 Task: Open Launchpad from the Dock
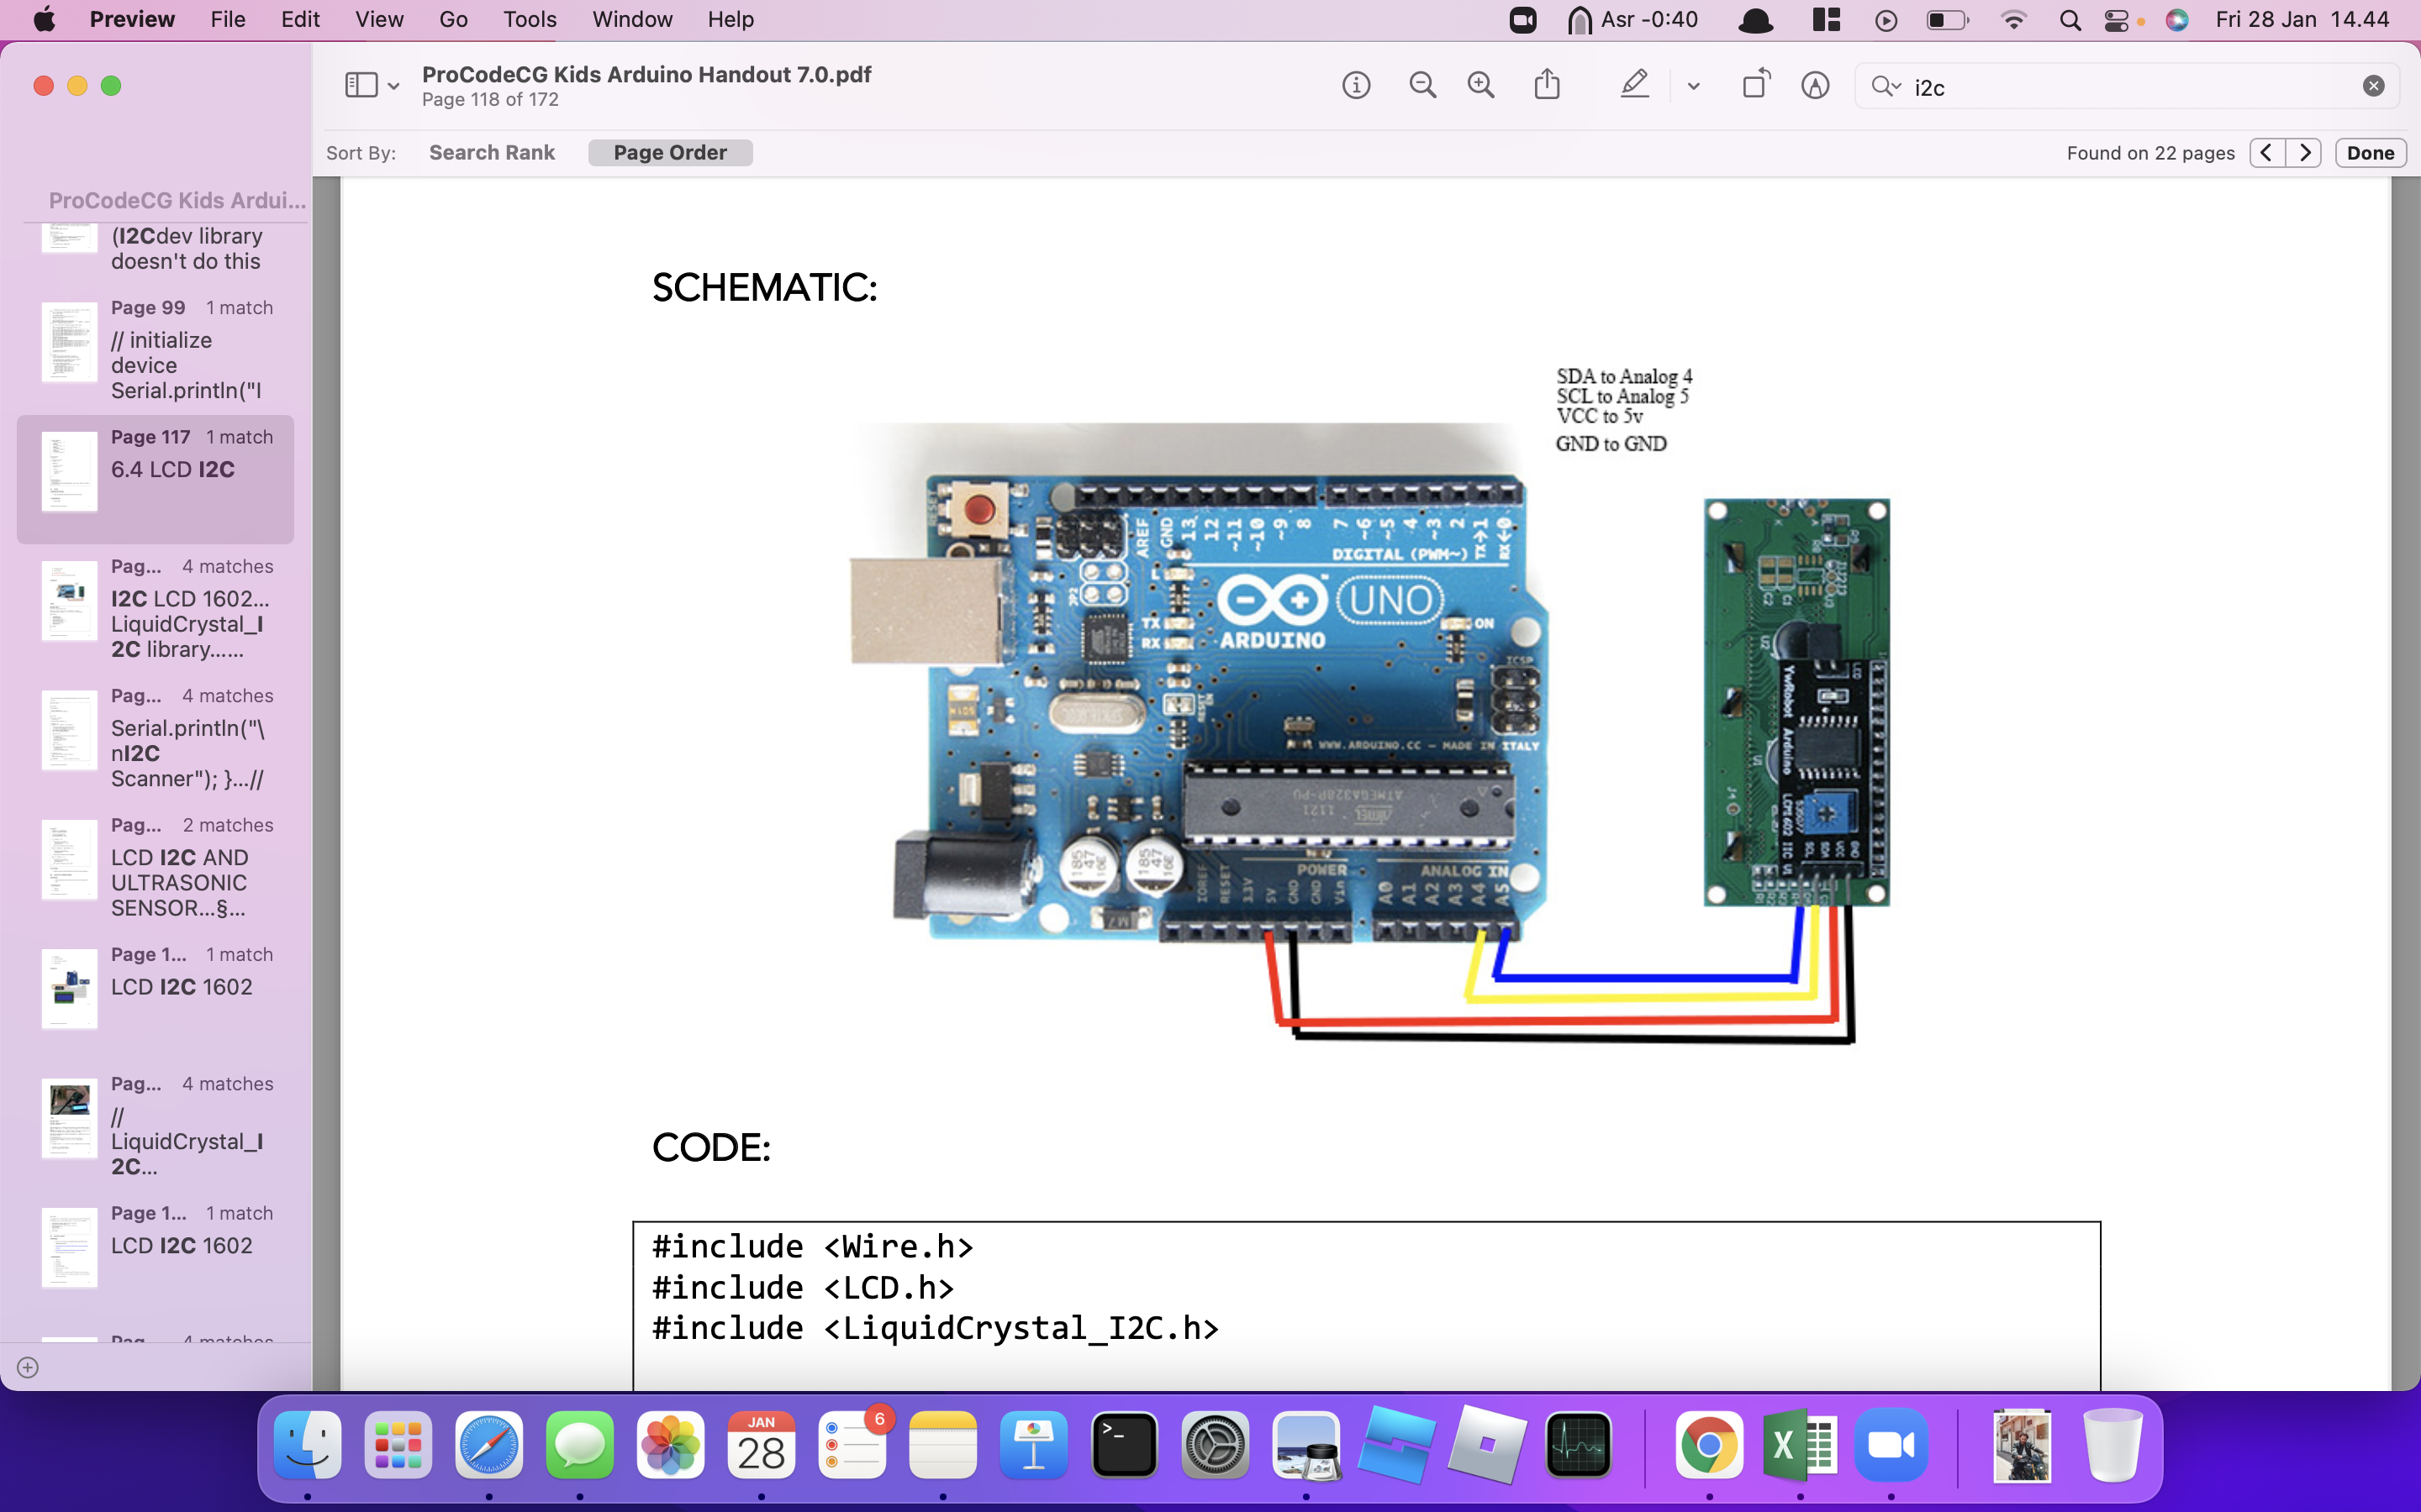[x=398, y=1445]
